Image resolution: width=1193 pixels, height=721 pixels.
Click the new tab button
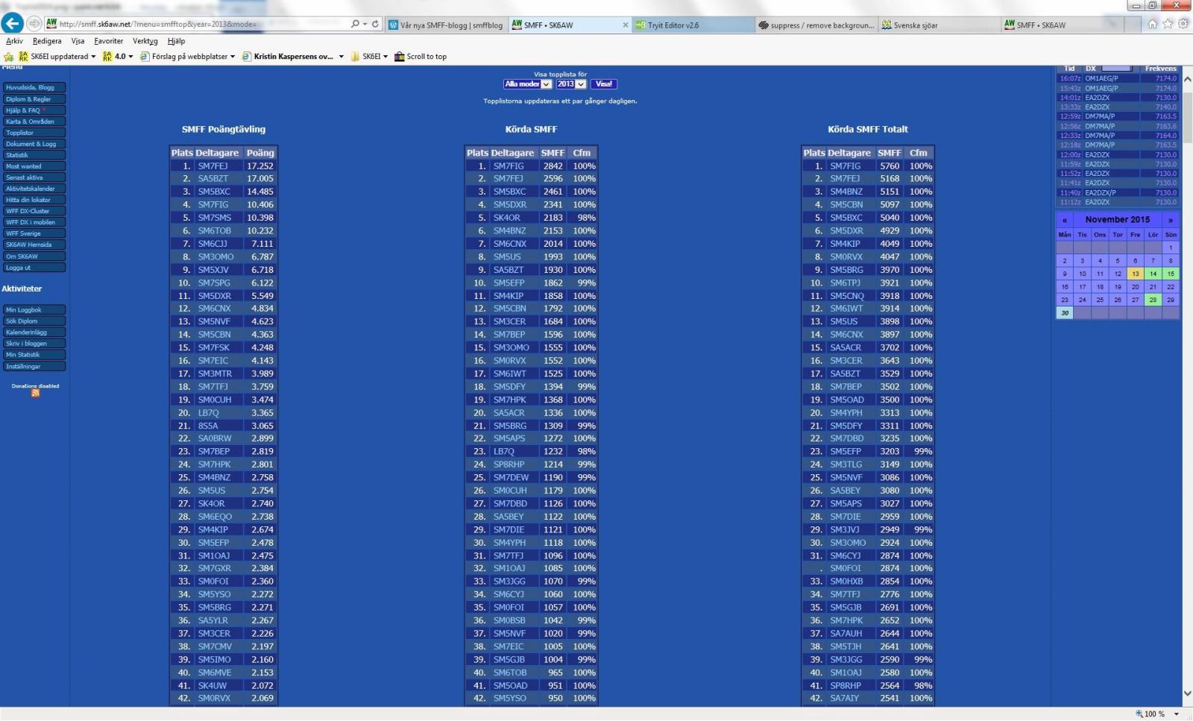tap(1132, 25)
